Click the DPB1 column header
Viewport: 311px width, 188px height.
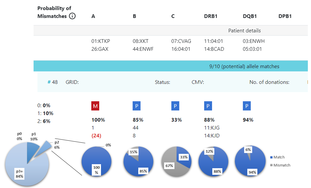coord(285,16)
